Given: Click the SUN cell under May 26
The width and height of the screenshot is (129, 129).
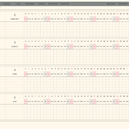Looking at the screenshot, I should click(118, 102).
